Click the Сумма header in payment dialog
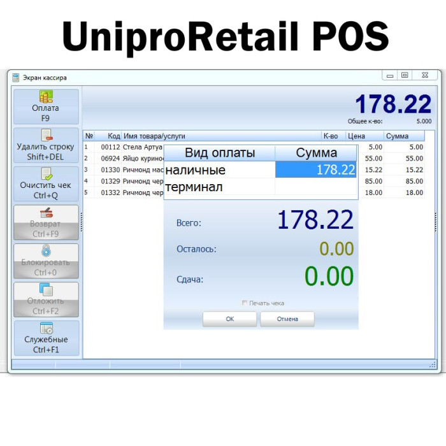This screenshot has height=446, width=446. click(316, 153)
